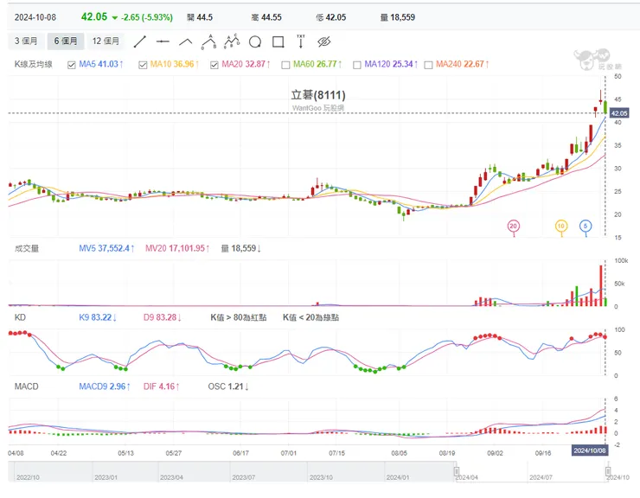The height and width of the screenshot is (498, 640).
Task: Click the MA60 26.77 value label
Action: pos(317,64)
